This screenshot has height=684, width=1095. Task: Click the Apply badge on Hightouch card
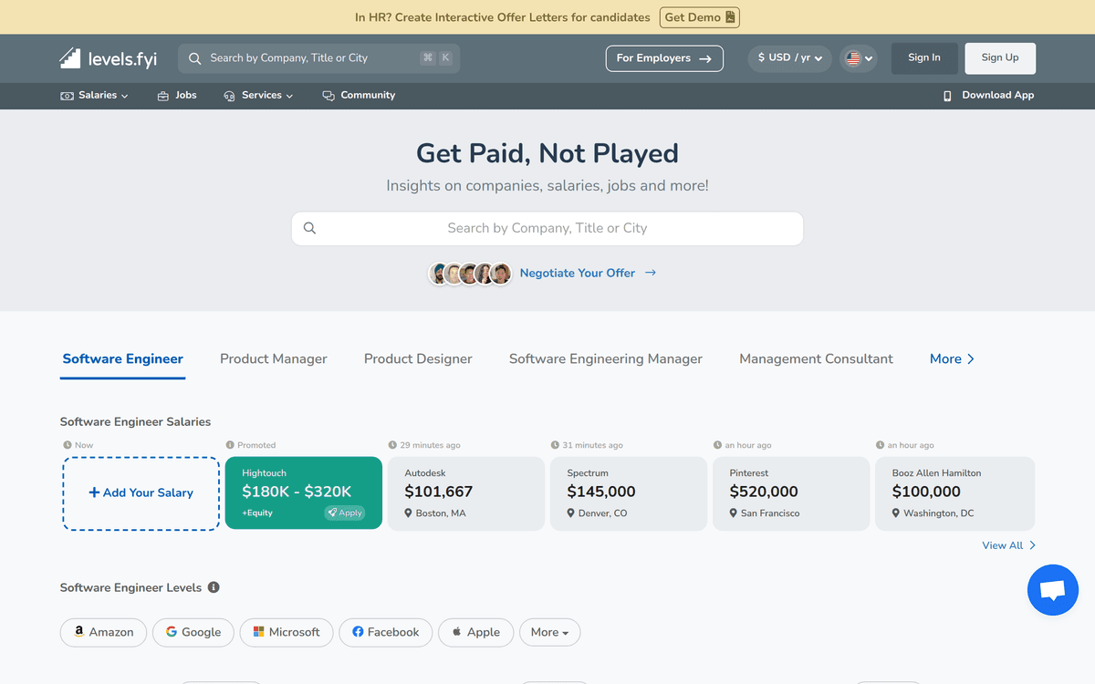click(x=344, y=513)
